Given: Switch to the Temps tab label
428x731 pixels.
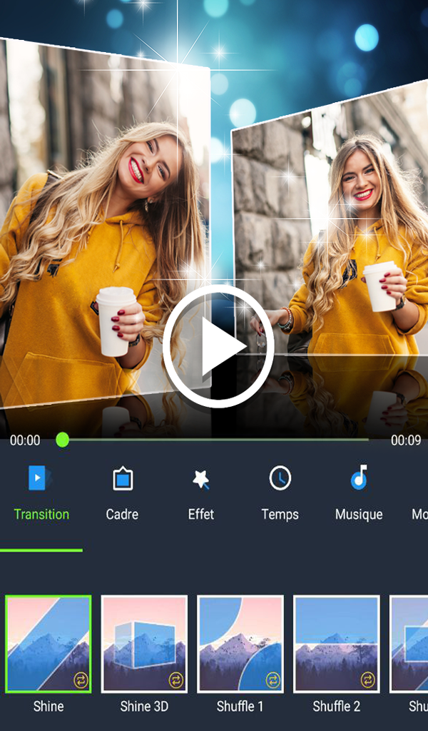Looking at the screenshot, I should pyautogui.click(x=280, y=515).
